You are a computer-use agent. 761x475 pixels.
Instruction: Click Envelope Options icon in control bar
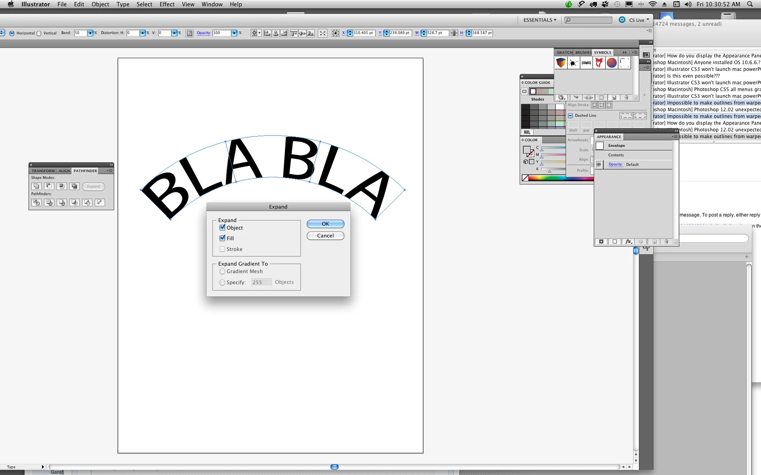189,33
